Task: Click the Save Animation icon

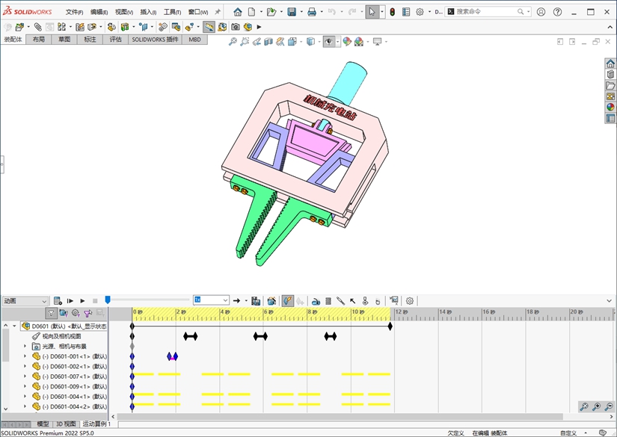Action: pos(255,300)
